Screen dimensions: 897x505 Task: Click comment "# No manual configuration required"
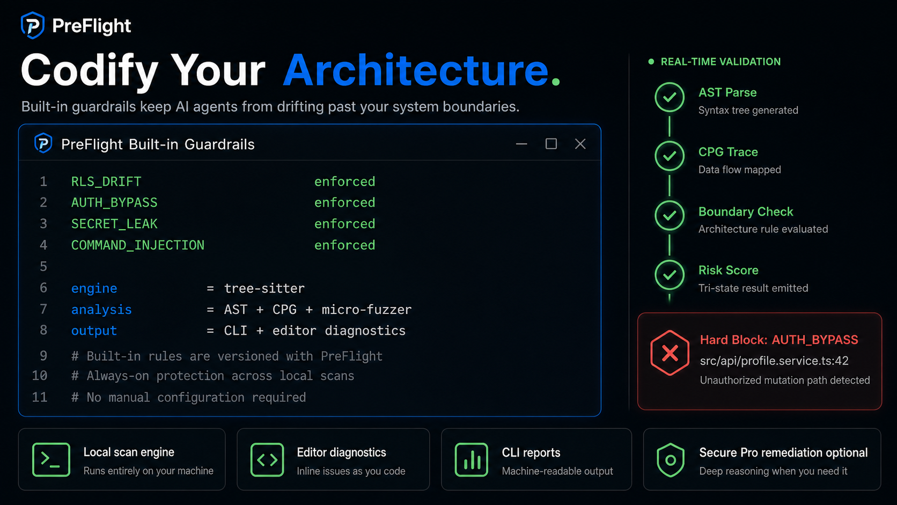pyautogui.click(x=188, y=397)
